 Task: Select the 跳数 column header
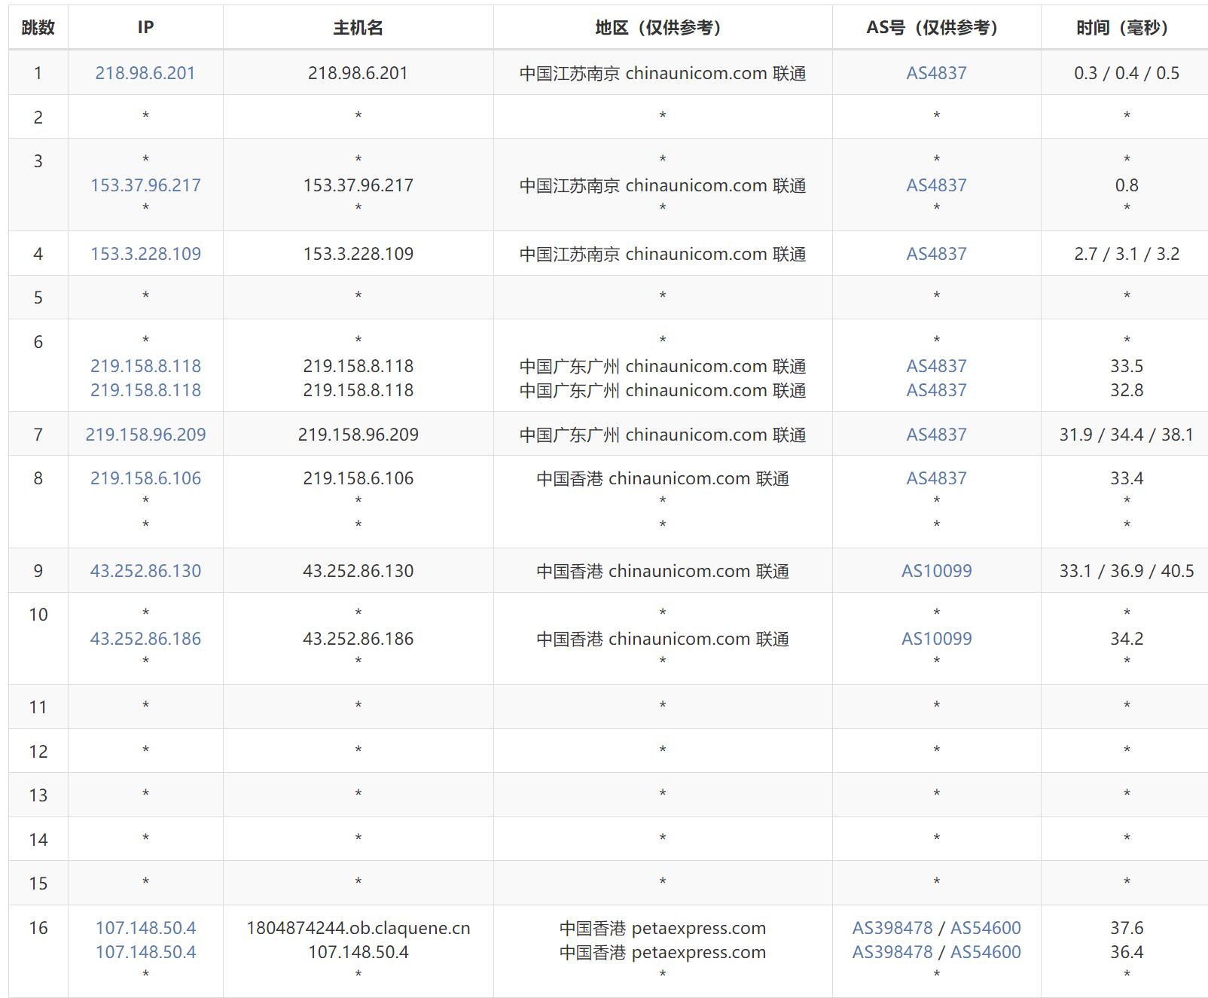38,28
